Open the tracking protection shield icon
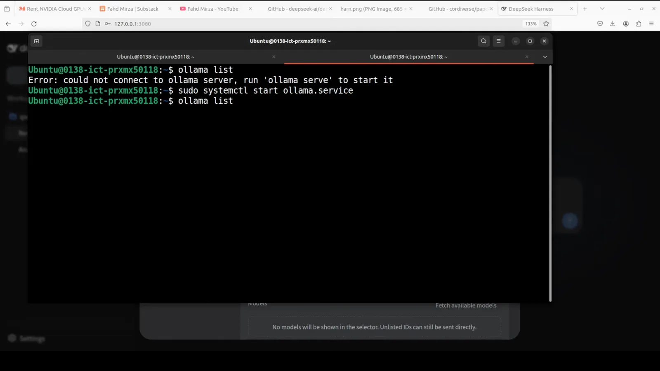This screenshot has width=660, height=371. [x=88, y=24]
